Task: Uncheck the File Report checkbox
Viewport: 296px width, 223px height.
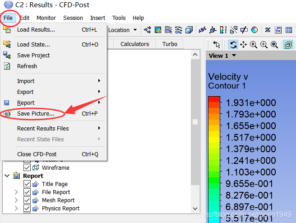Action: tap(27, 192)
